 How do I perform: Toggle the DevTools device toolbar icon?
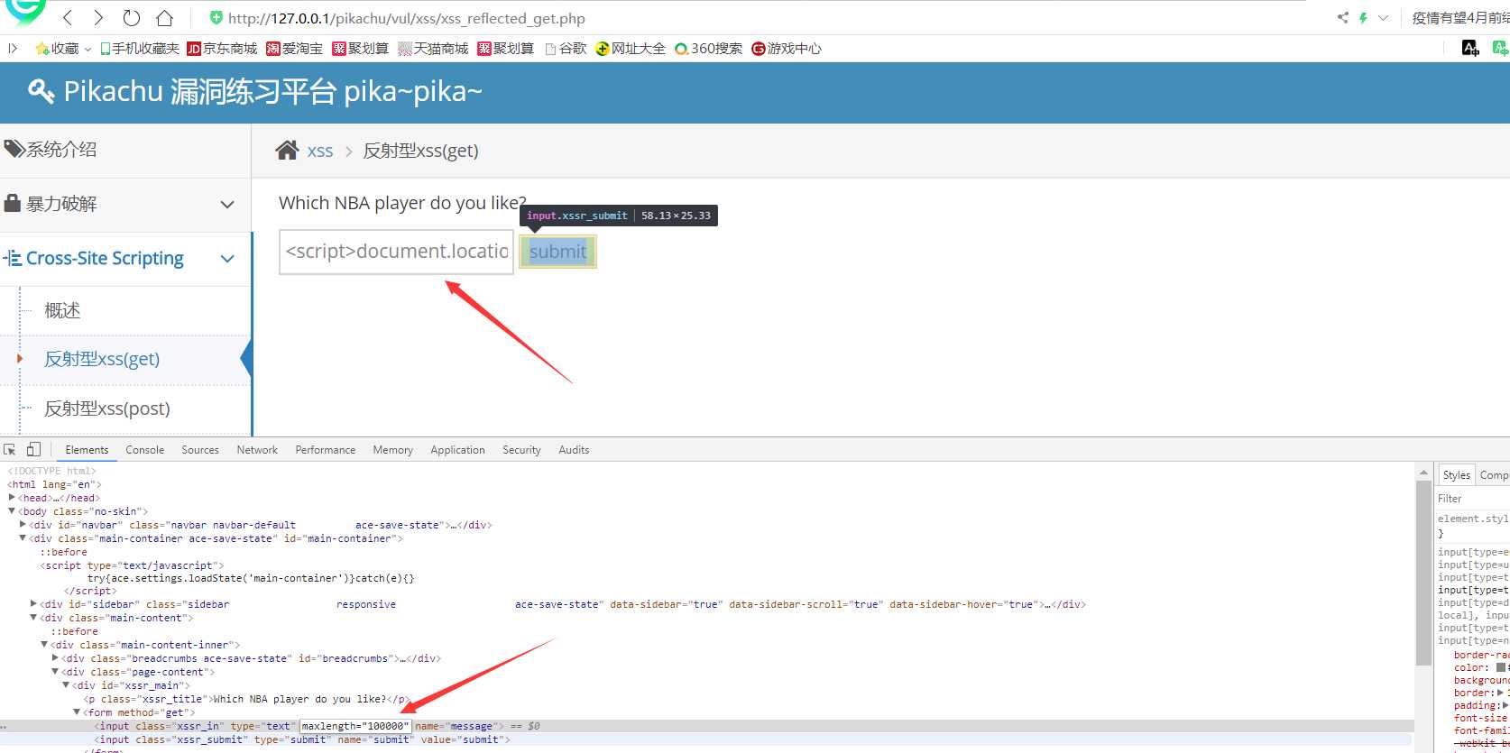point(33,449)
